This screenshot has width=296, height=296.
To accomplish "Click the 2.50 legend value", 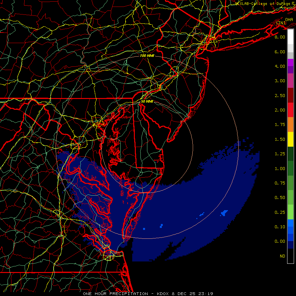I will tap(280, 95).
